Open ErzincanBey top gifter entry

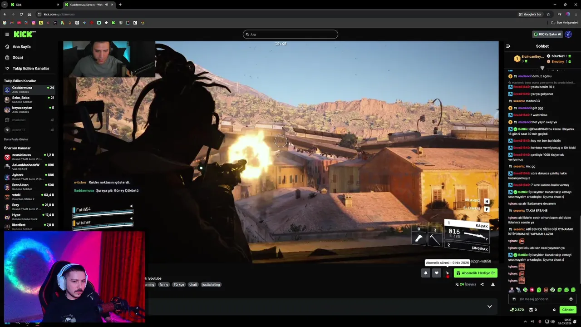(529, 59)
